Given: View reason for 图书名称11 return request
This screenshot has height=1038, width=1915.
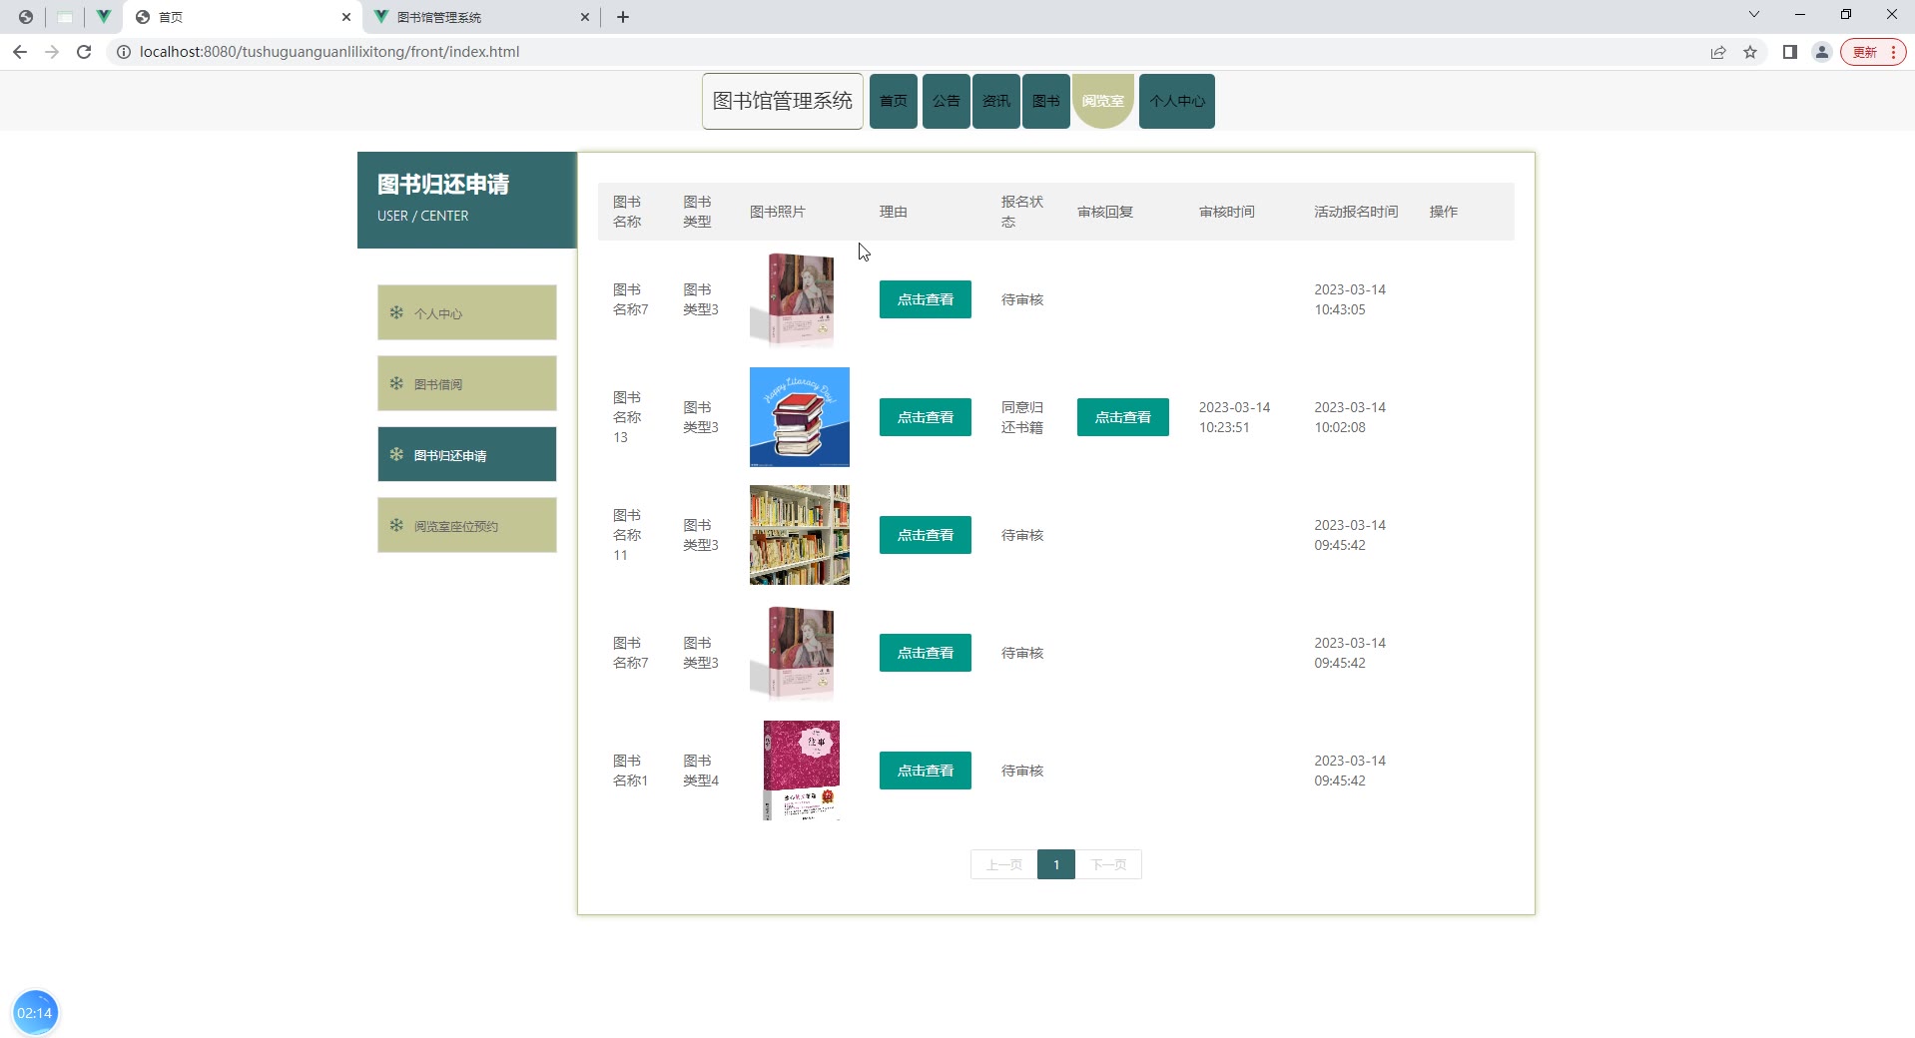Looking at the screenshot, I should (926, 535).
